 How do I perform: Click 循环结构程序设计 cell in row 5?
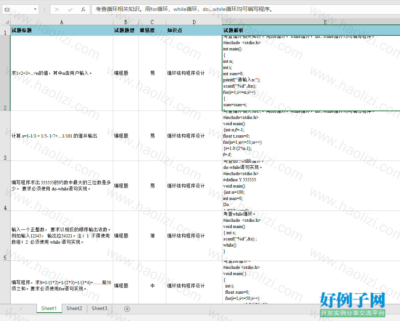tap(194, 236)
